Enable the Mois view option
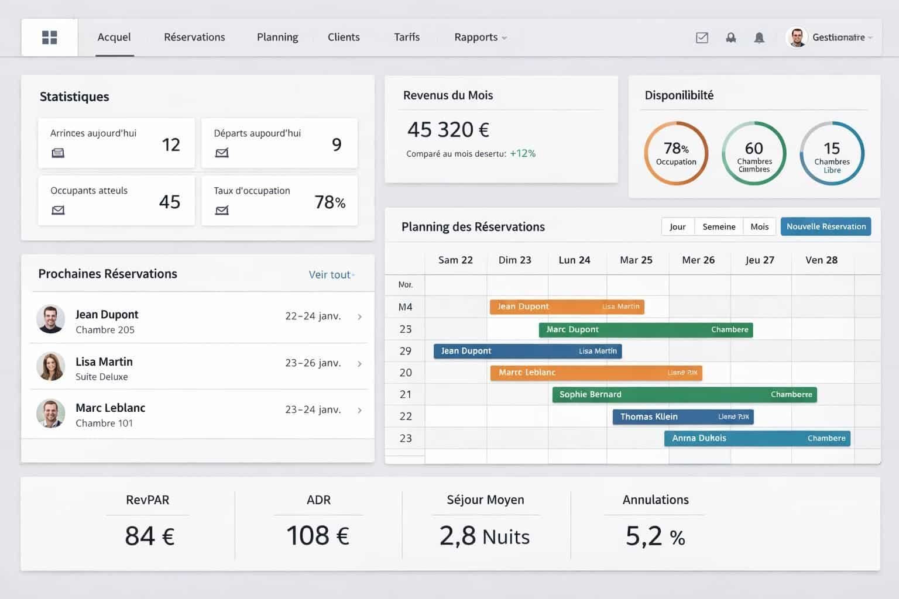Screen dimensions: 899x599 759,226
